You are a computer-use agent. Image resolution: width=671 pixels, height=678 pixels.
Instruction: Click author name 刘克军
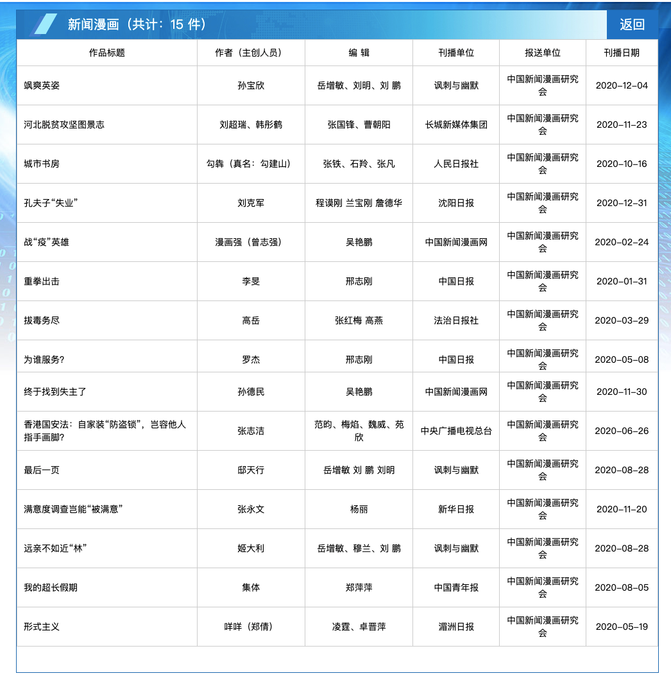click(251, 203)
